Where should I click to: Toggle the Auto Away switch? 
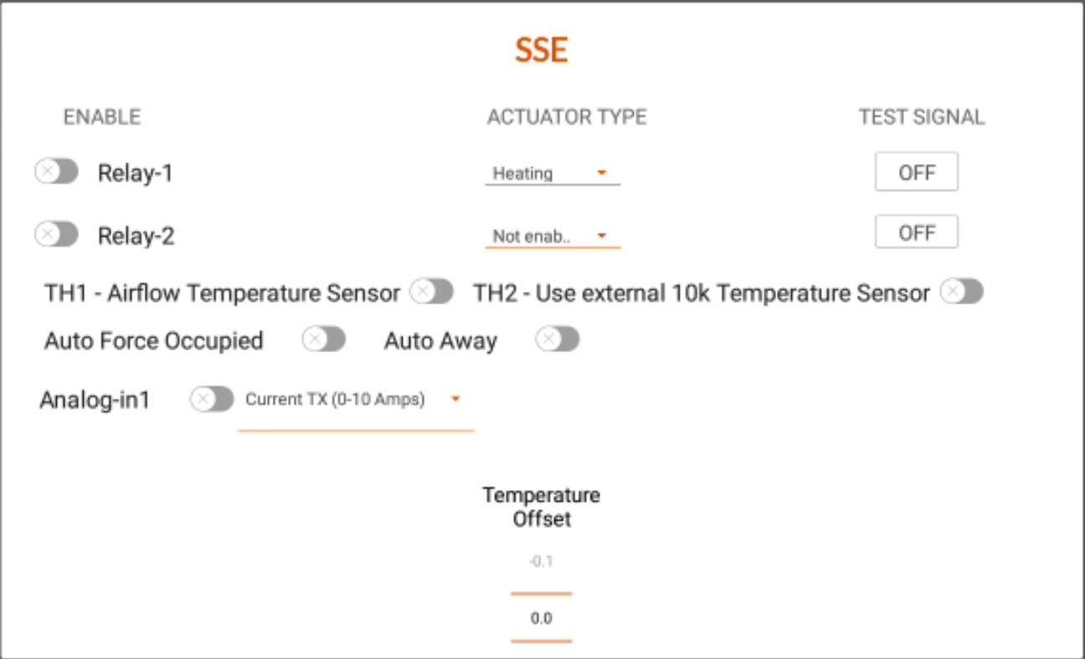pos(558,340)
